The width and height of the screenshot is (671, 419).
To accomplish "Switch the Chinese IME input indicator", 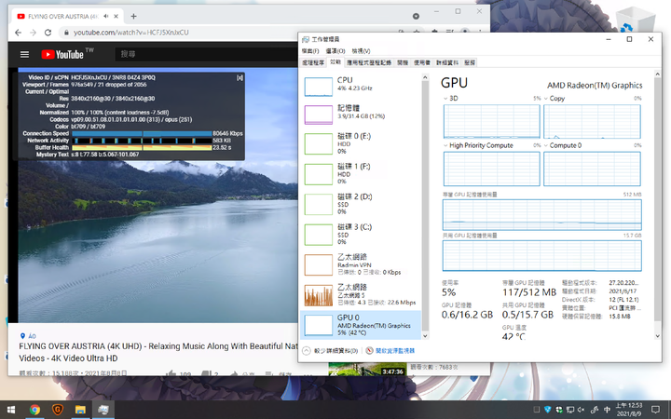I will pyautogui.click(x=607, y=410).
